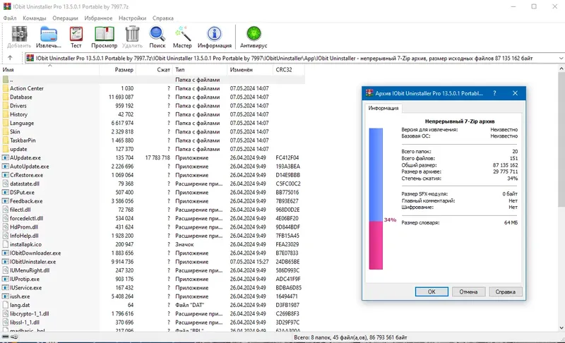Open the Команды menu

pos(34,18)
